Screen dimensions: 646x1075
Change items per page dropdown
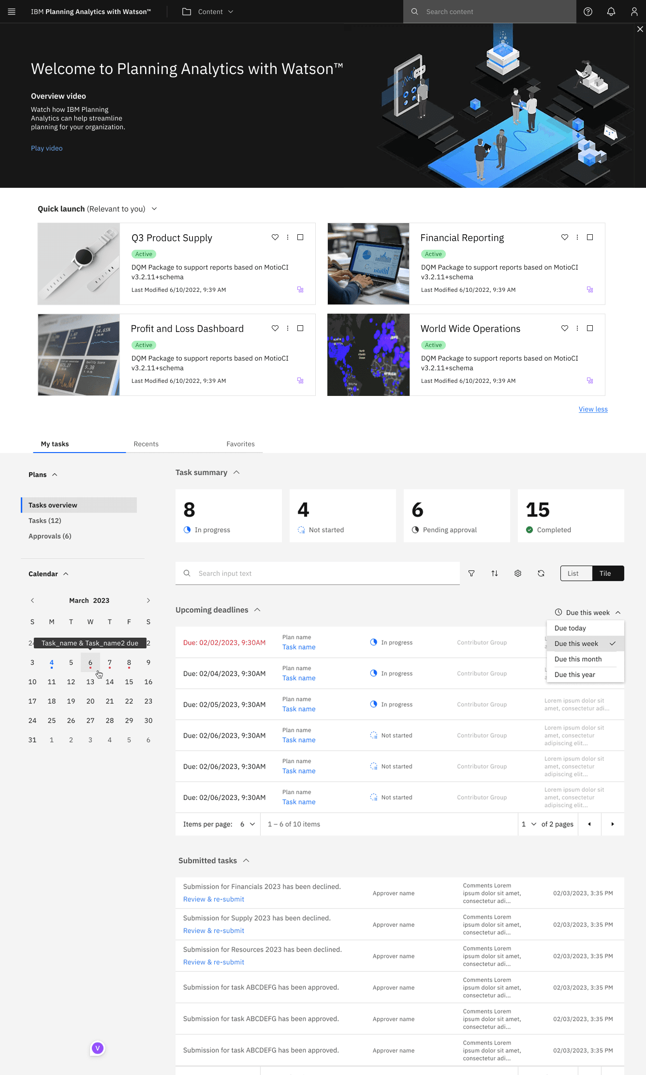248,824
